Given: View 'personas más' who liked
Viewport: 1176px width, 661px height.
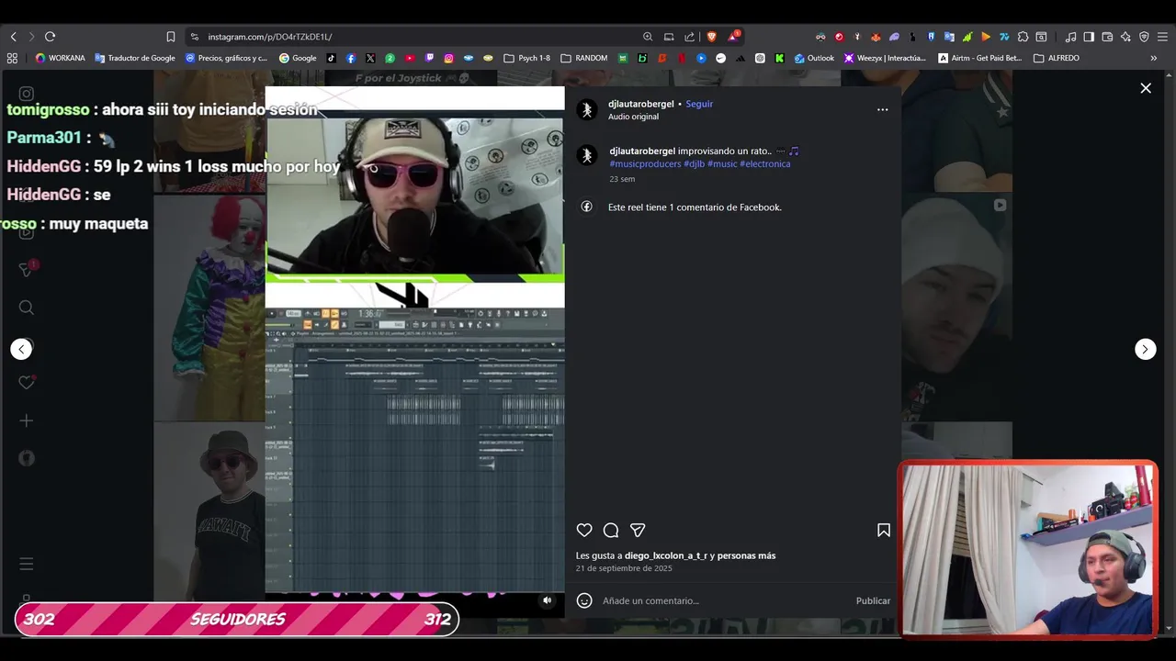Looking at the screenshot, I should point(746,555).
